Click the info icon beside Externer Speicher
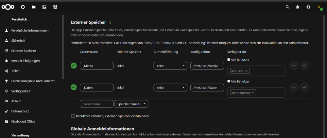 (110, 22)
